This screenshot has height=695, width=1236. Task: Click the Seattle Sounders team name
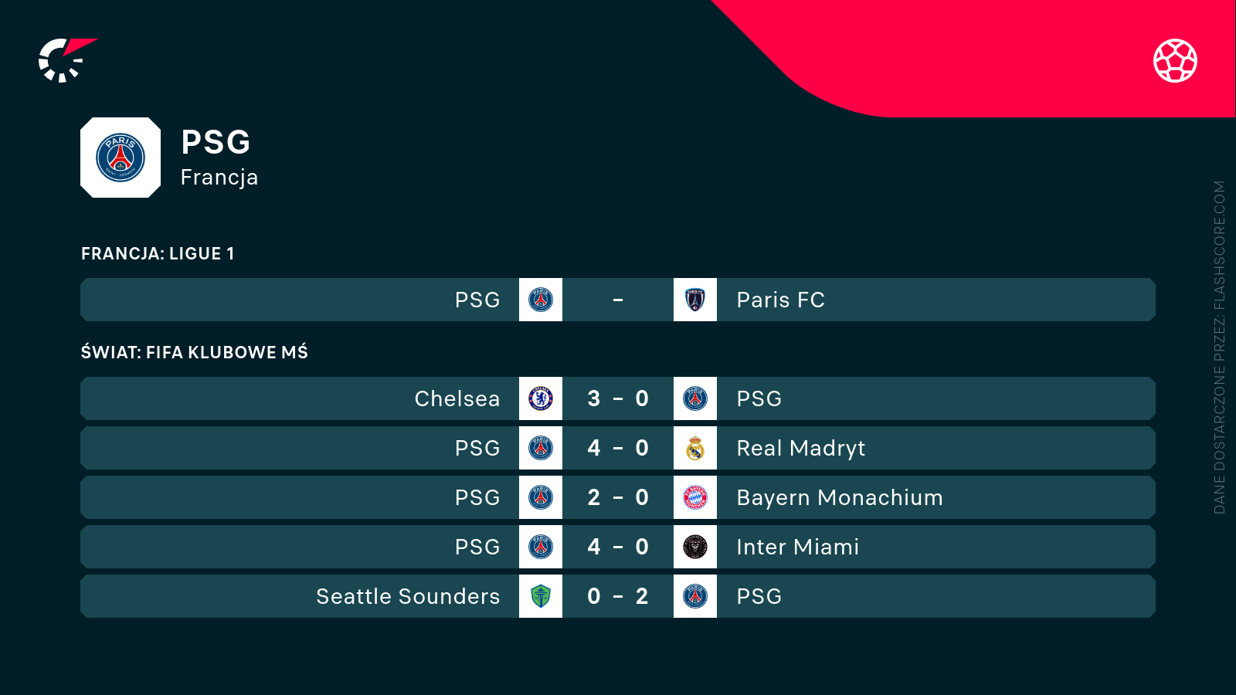point(408,596)
